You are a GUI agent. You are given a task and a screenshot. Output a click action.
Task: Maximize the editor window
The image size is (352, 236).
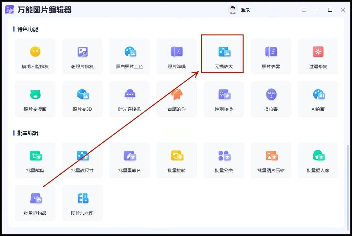pyautogui.click(x=330, y=10)
